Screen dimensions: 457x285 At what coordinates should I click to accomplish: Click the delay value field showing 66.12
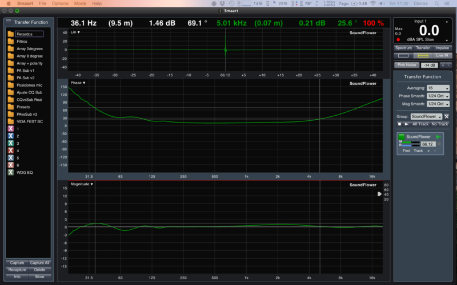tap(428, 144)
